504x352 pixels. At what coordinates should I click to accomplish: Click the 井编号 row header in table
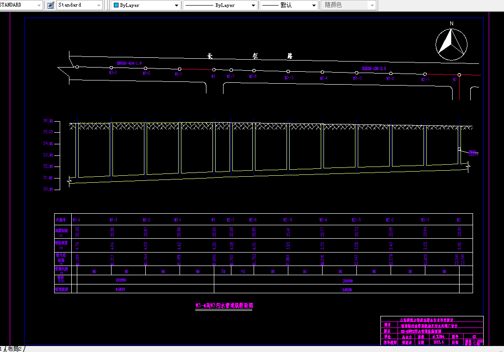click(x=61, y=220)
